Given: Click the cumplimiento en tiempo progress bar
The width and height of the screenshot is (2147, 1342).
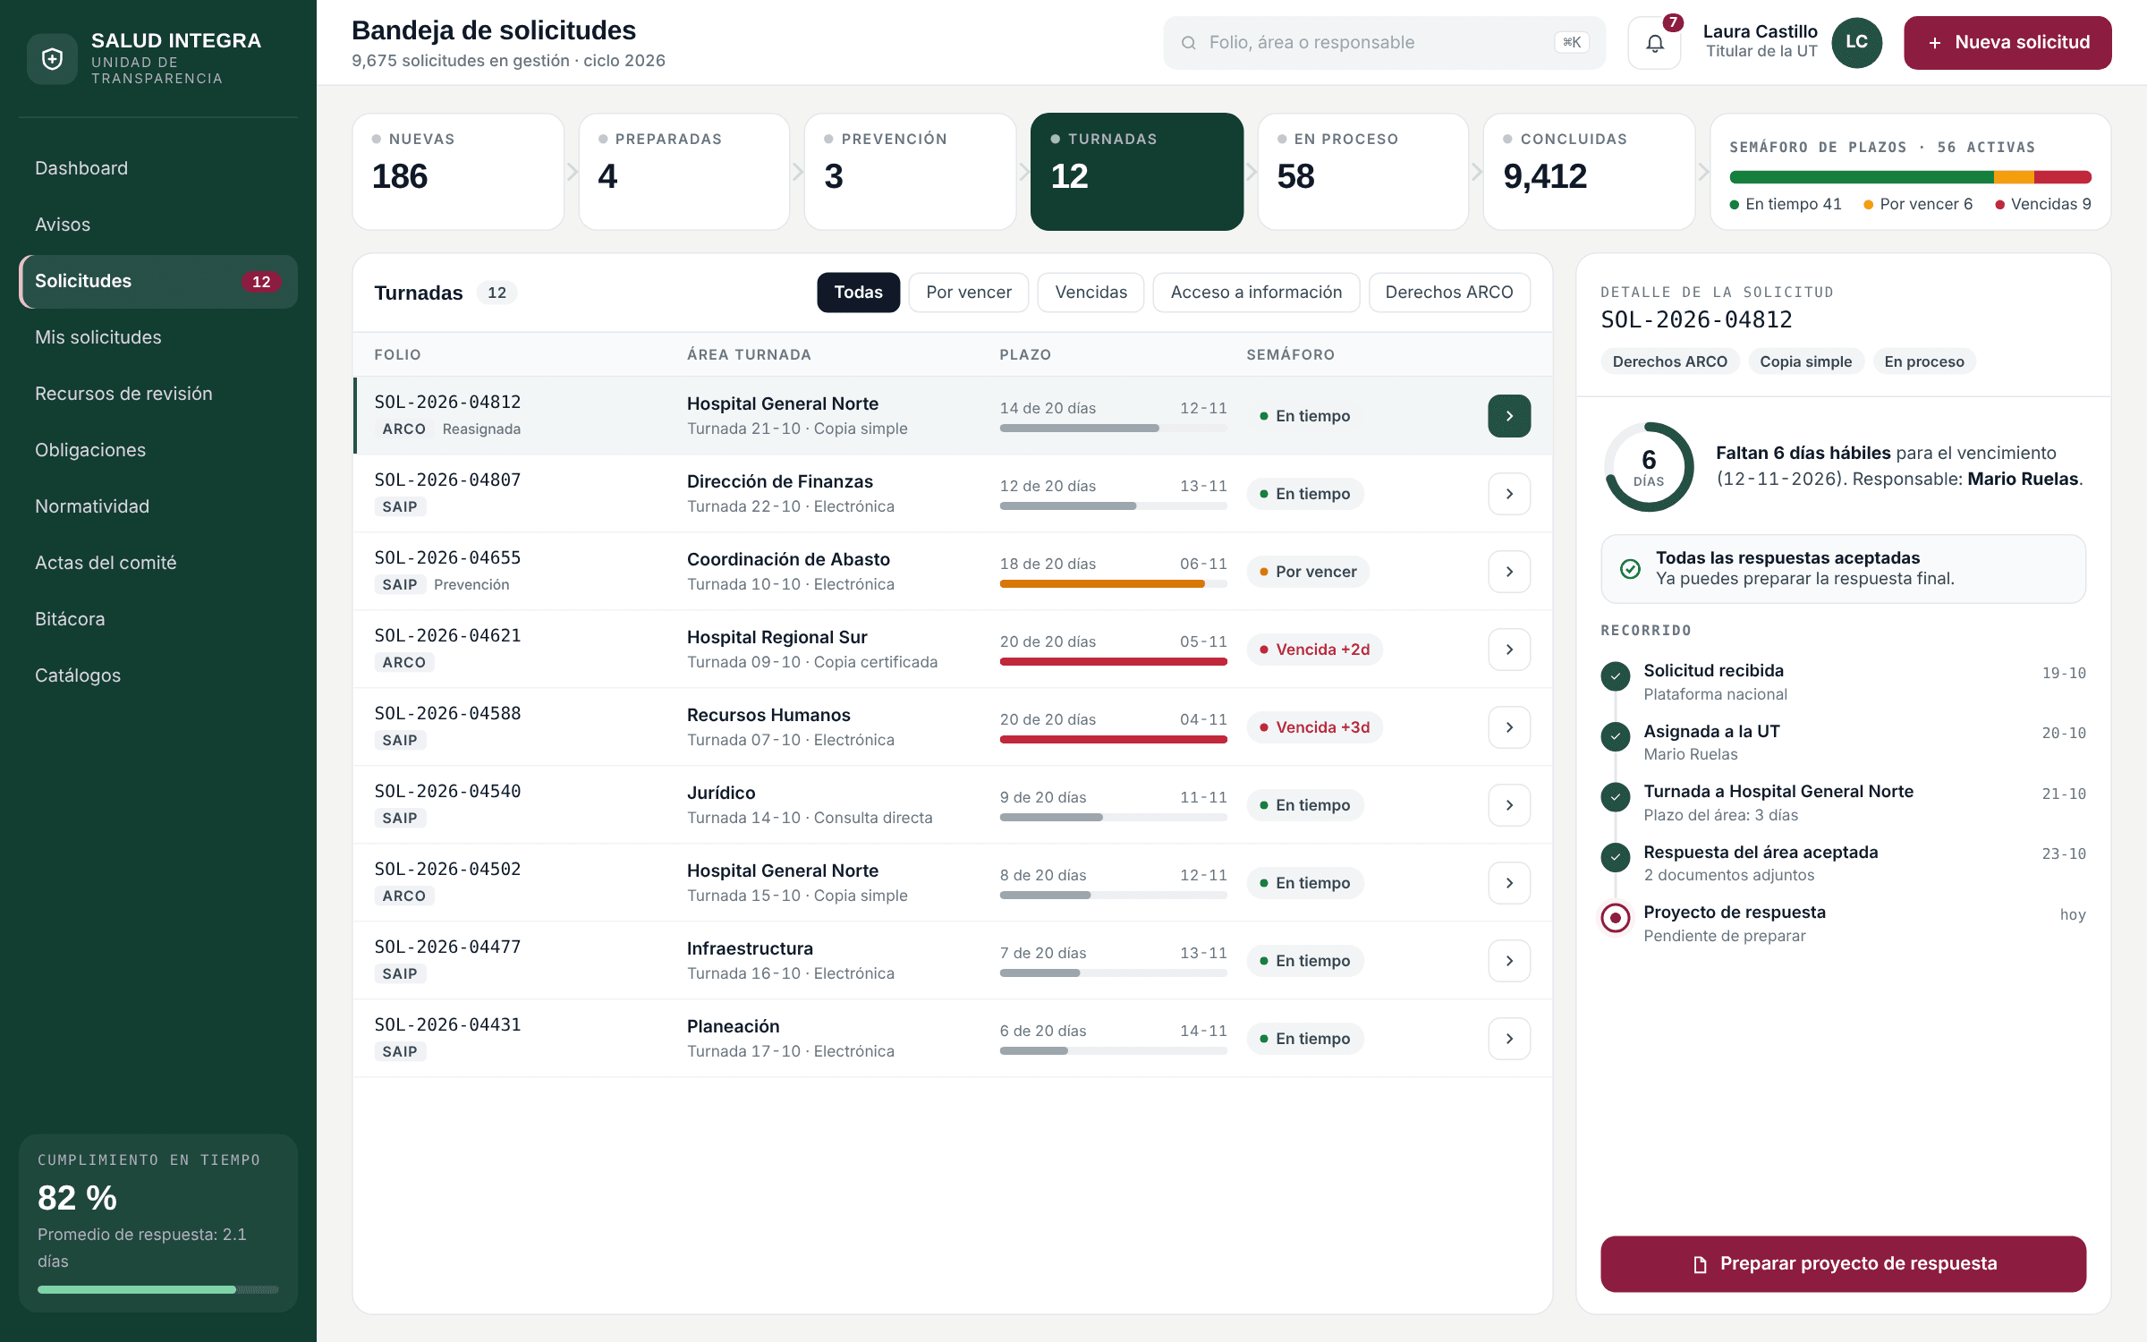Looking at the screenshot, I should (x=158, y=1289).
